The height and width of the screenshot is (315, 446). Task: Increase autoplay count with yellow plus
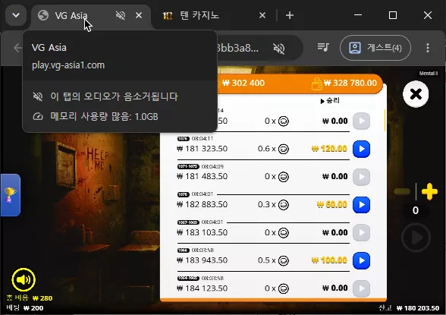[x=429, y=192]
